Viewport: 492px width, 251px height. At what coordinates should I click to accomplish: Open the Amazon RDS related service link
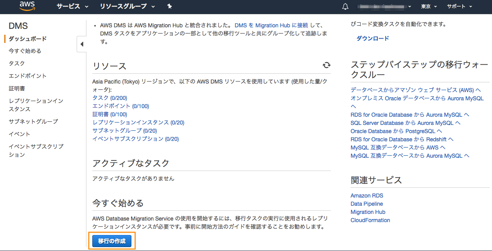tap(367, 196)
